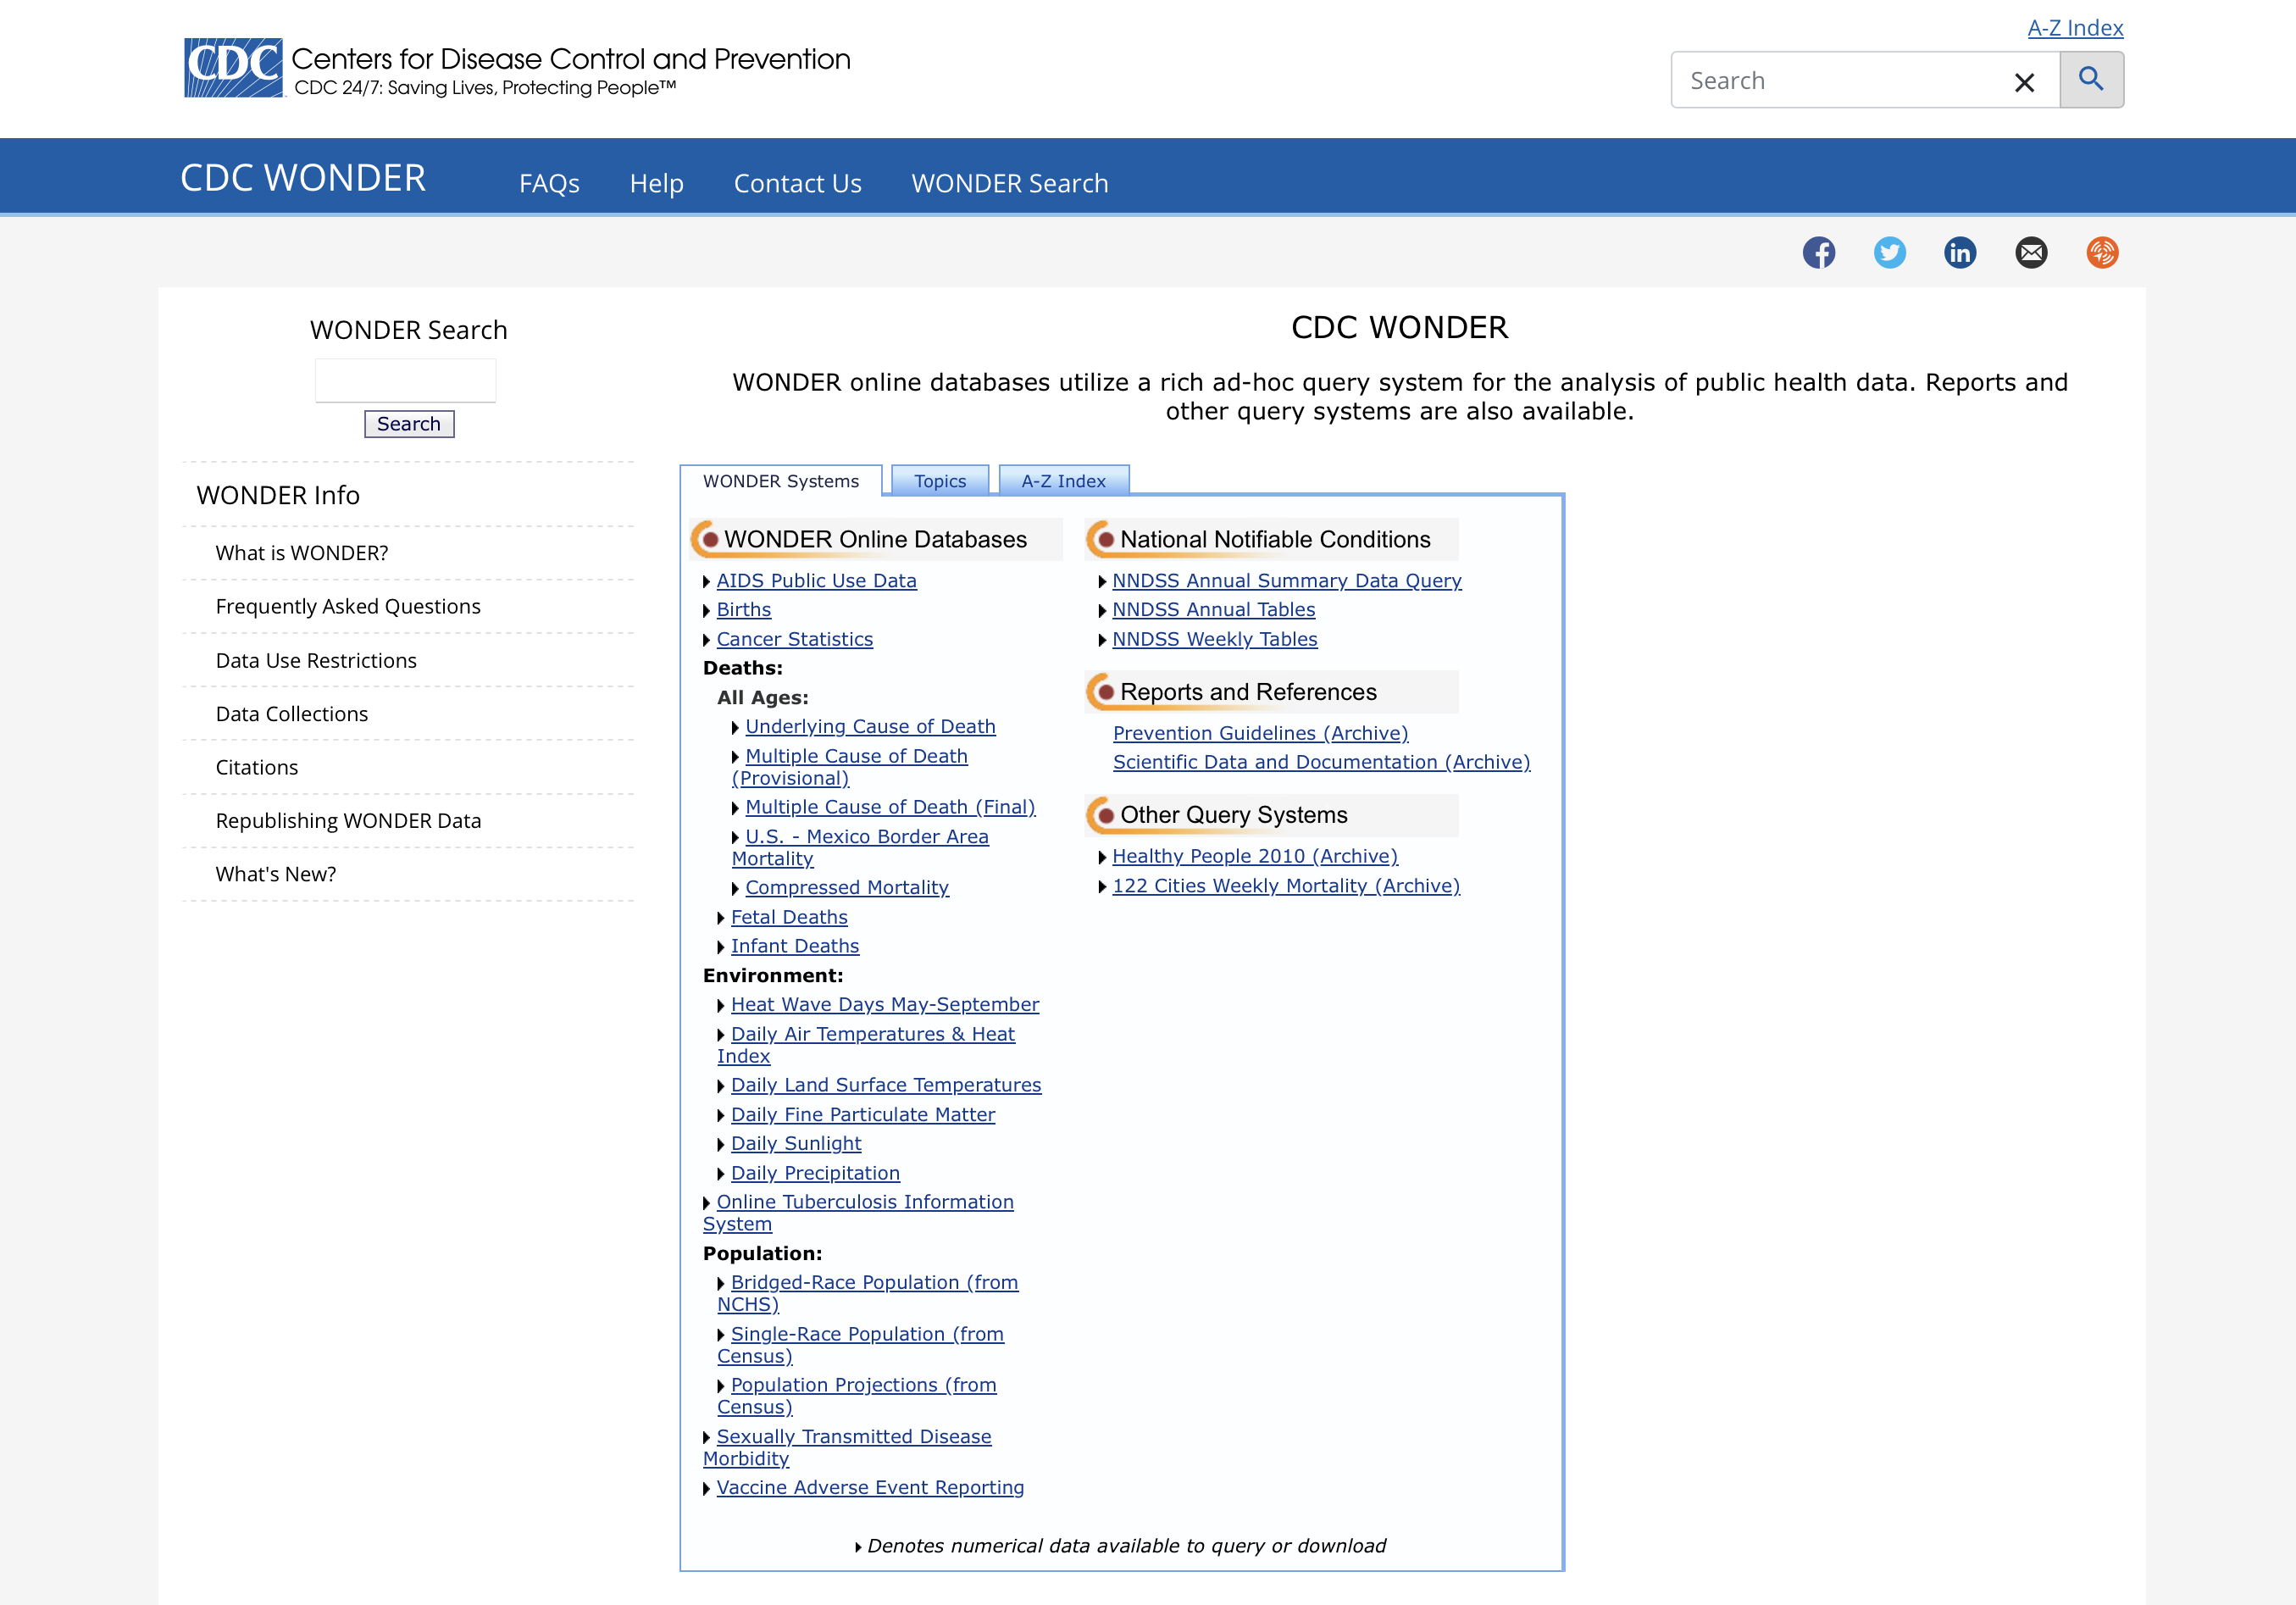The height and width of the screenshot is (1605, 2296).
Task: Click the Search button under WONDER Search
Action: pyautogui.click(x=409, y=424)
